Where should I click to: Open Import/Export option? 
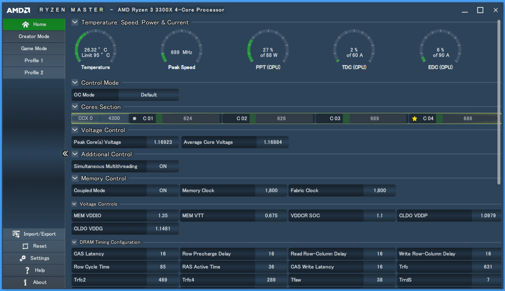pos(34,234)
